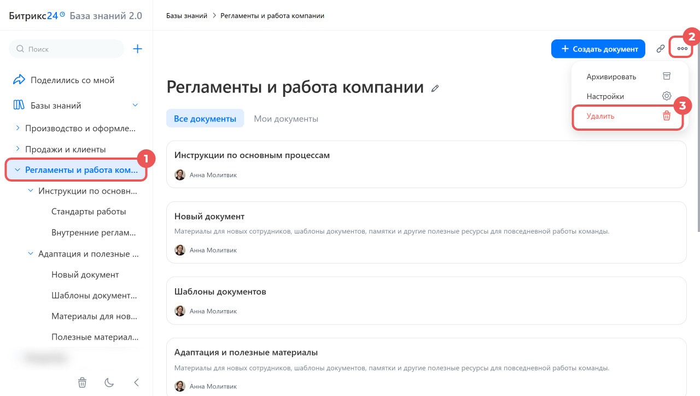Click the pencil icon to rename title

coord(435,88)
